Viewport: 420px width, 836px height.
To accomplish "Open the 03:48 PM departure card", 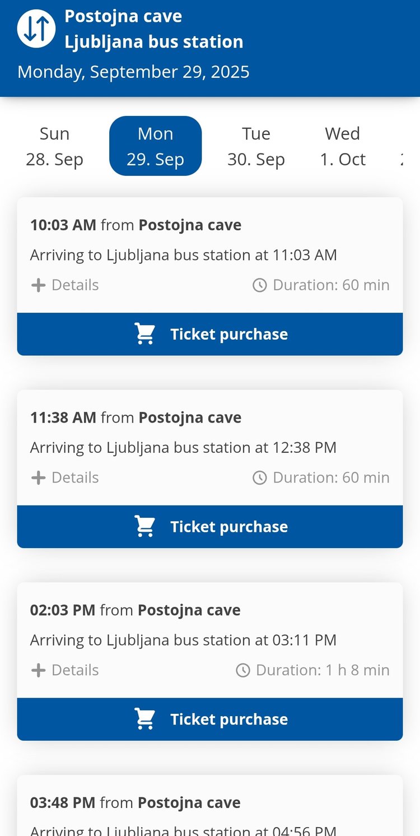I will tap(209, 807).
